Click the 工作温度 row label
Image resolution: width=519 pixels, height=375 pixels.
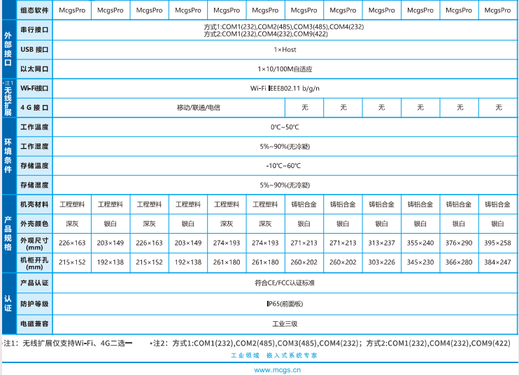[34, 127]
